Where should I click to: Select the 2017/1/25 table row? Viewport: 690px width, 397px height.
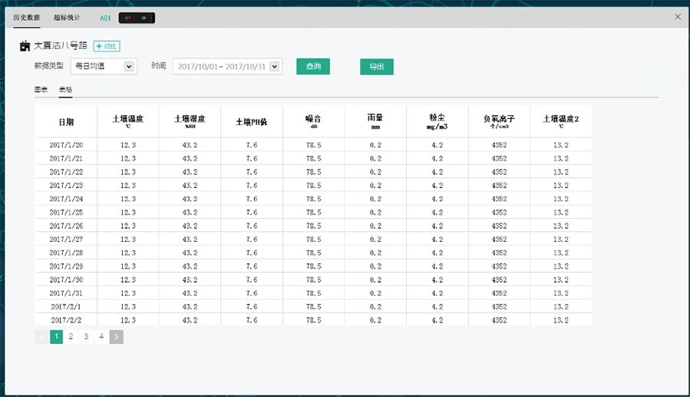click(x=66, y=212)
